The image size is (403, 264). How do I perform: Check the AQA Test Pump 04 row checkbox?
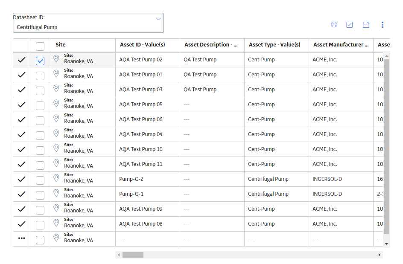click(x=40, y=135)
